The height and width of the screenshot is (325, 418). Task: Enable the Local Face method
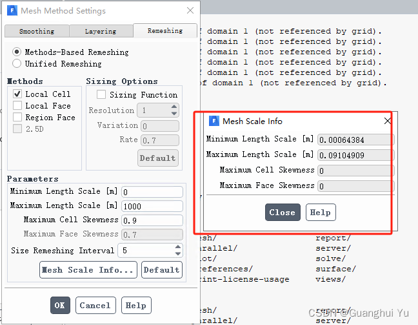click(17, 105)
